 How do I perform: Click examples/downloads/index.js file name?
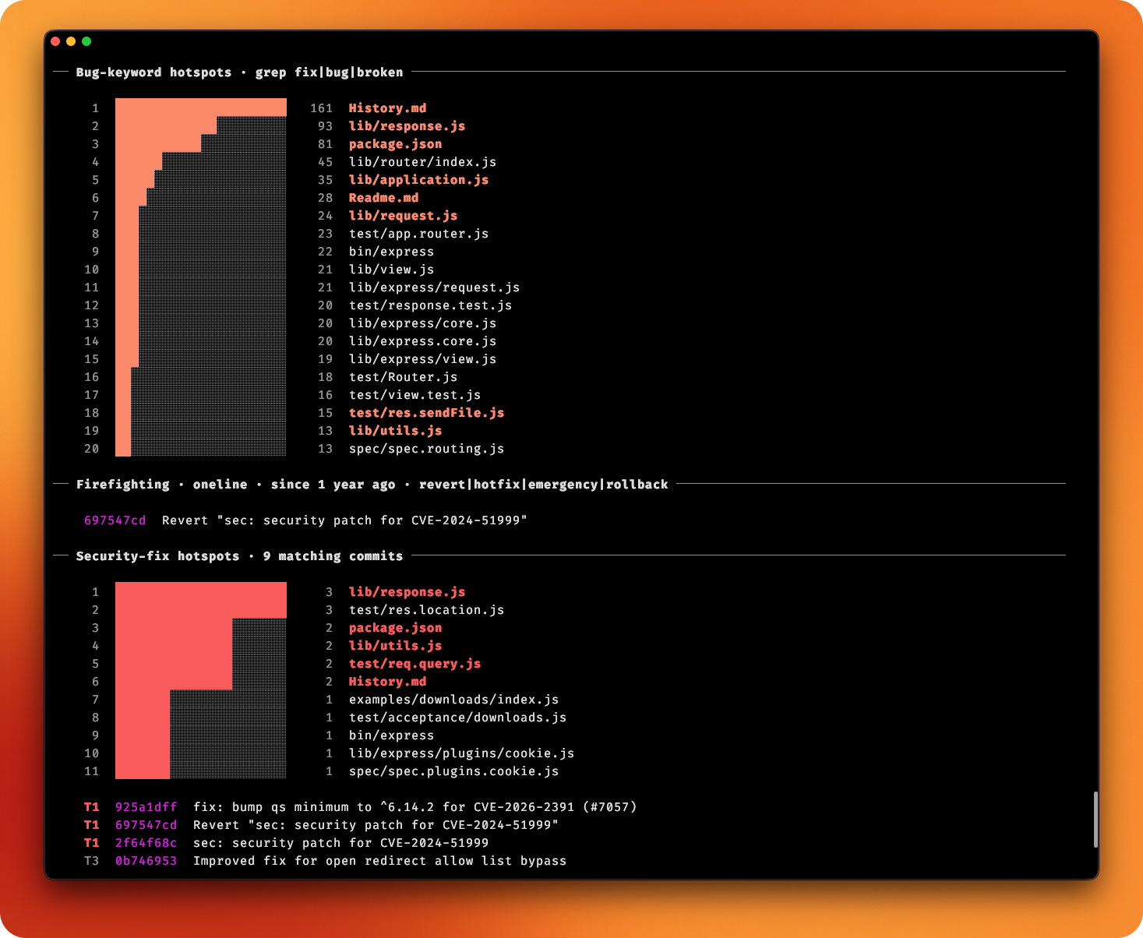click(x=453, y=700)
